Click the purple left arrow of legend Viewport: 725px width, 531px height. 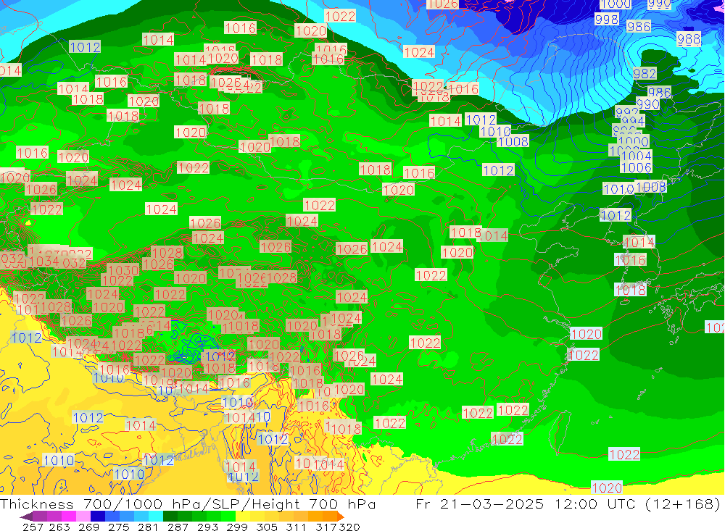coord(26,517)
